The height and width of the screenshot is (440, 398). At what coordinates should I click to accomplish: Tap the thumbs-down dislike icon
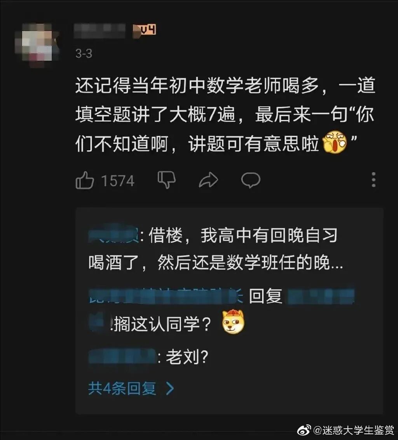coord(166,180)
